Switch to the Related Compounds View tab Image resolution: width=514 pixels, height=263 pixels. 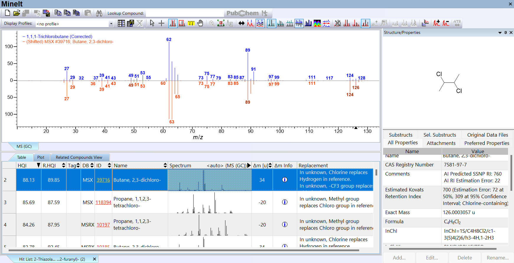79,158
